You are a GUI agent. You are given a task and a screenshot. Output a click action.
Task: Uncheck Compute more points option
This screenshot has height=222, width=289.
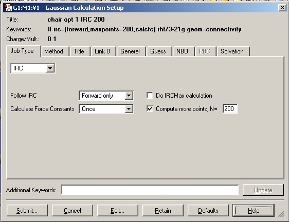150,109
